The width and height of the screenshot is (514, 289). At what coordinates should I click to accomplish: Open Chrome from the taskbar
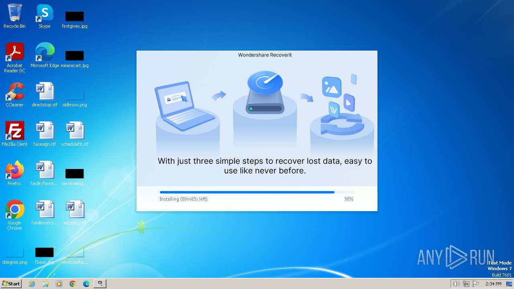pos(73,284)
